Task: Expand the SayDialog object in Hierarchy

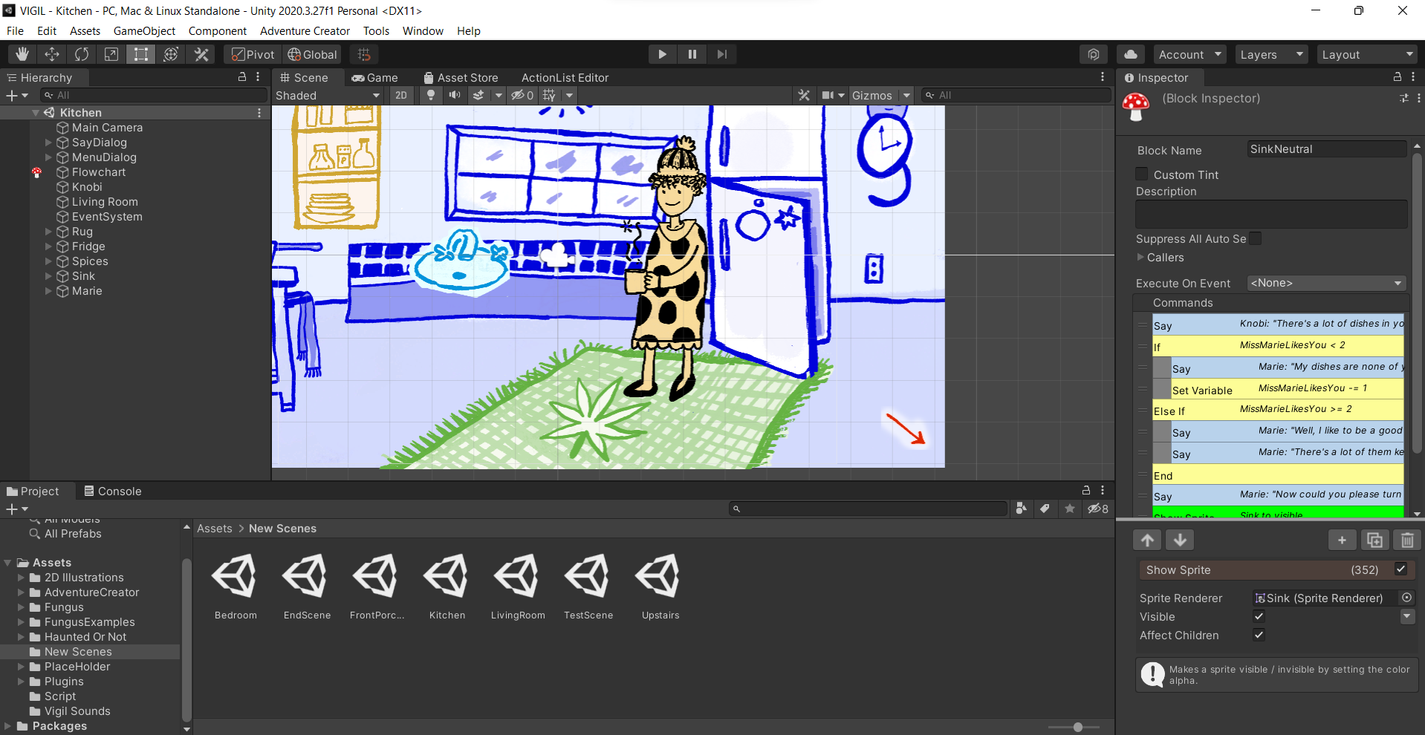Action: tap(49, 143)
